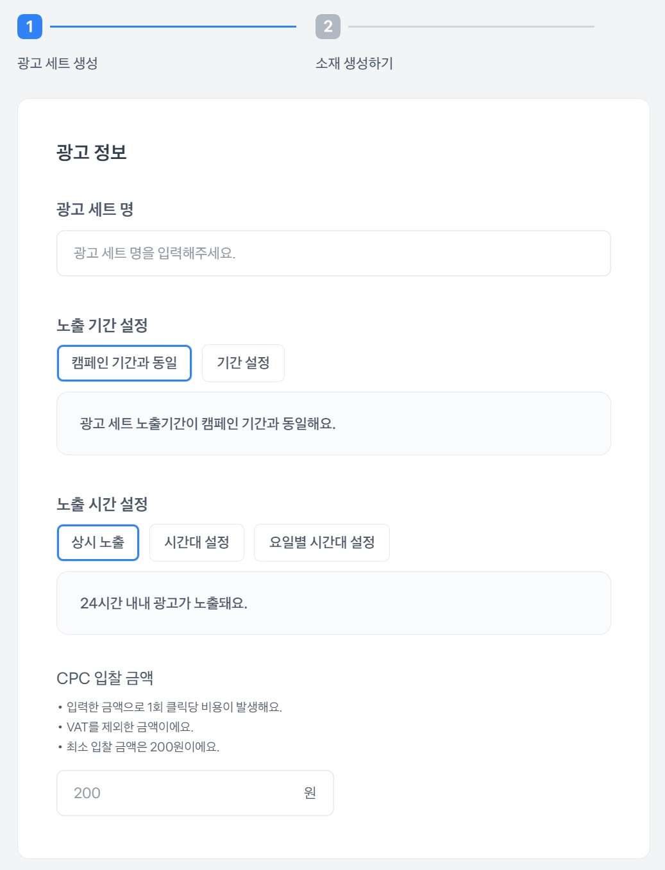Screen dimensions: 665x870
Task: Click the 노출 기간 설정 label
Action: tap(102, 325)
